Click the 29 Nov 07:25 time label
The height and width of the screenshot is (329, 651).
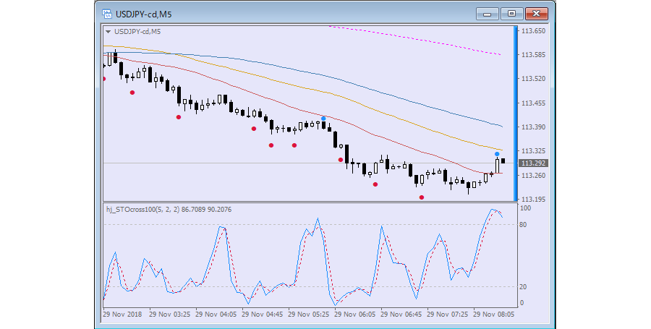[x=448, y=315]
